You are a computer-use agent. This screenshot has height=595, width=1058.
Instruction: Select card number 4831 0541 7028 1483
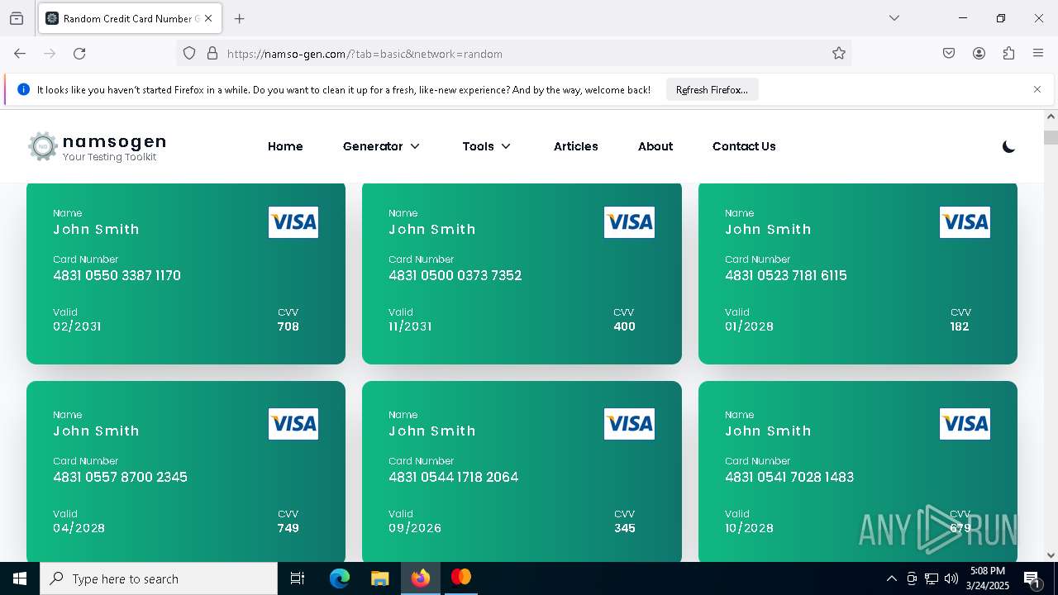(x=789, y=477)
